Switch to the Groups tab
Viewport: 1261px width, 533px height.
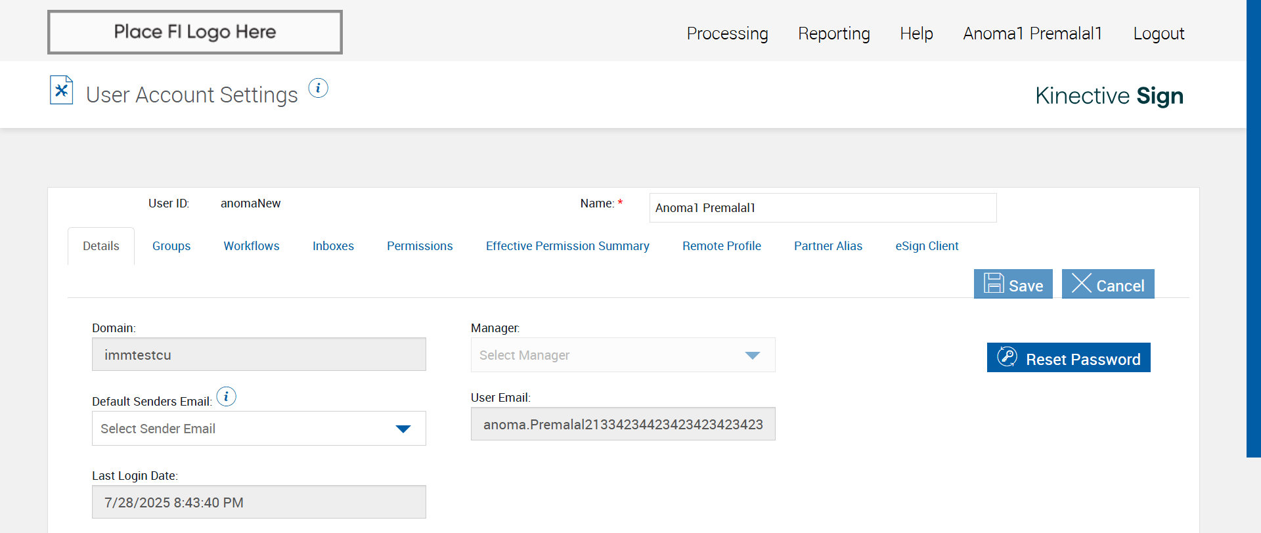click(171, 246)
